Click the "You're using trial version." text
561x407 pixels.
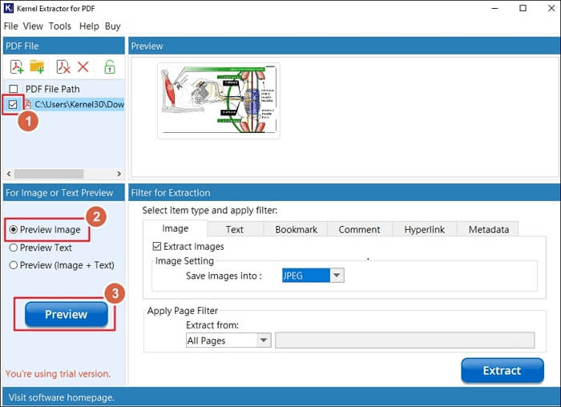pos(58,373)
